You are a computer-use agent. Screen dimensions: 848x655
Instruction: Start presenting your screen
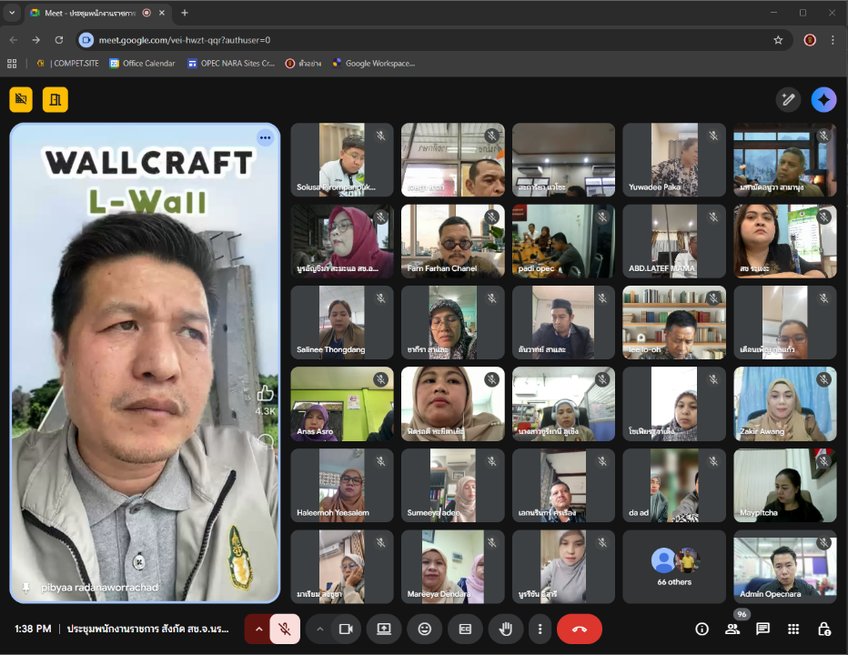tap(384, 629)
